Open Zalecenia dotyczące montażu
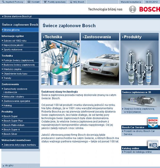The image size is (160, 168). 20,145
